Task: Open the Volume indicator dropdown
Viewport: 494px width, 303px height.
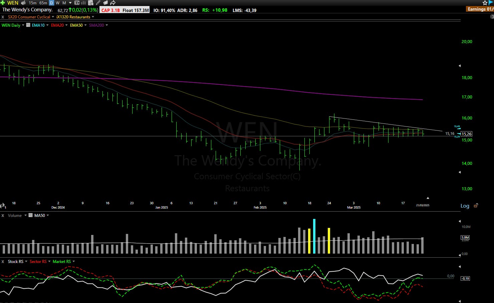Action: click(x=25, y=215)
